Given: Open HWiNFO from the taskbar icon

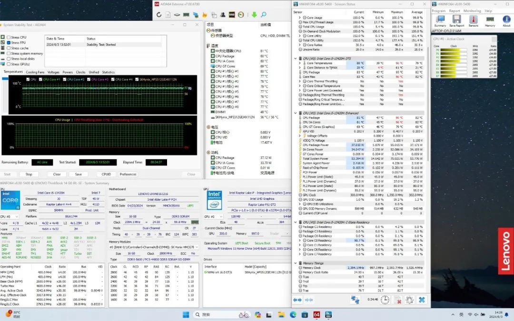Looking at the screenshot, I should pyautogui.click(x=328, y=315).
